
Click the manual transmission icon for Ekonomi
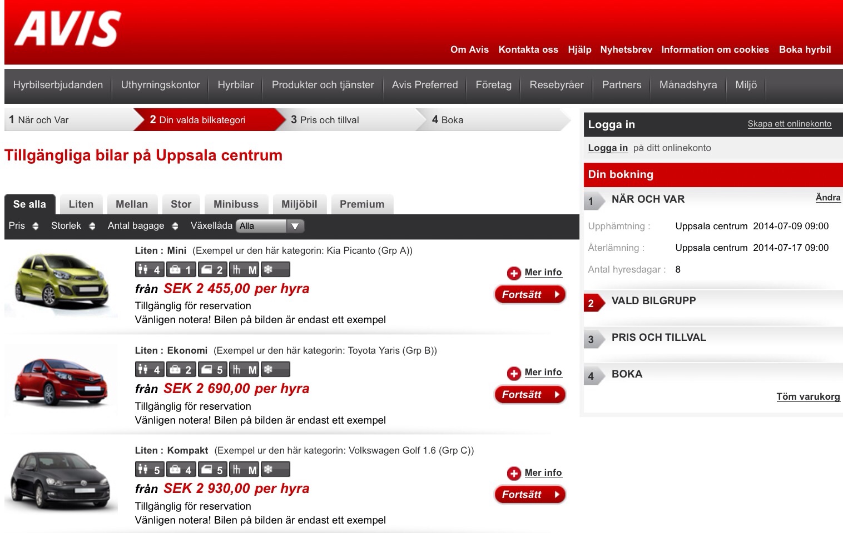coord(244,370)
